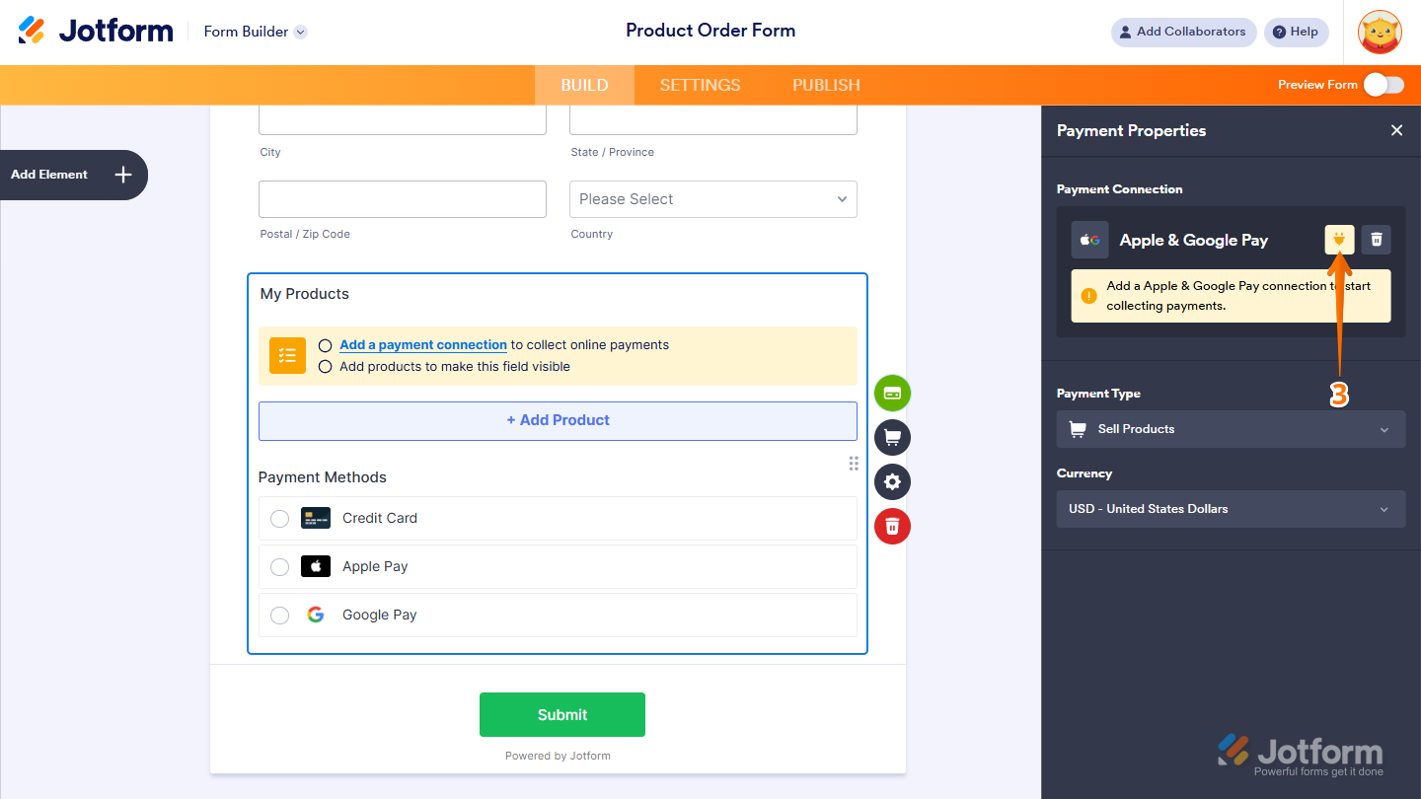
Task: Toggle the Preview Form switch
Action: coord(1384,85)
